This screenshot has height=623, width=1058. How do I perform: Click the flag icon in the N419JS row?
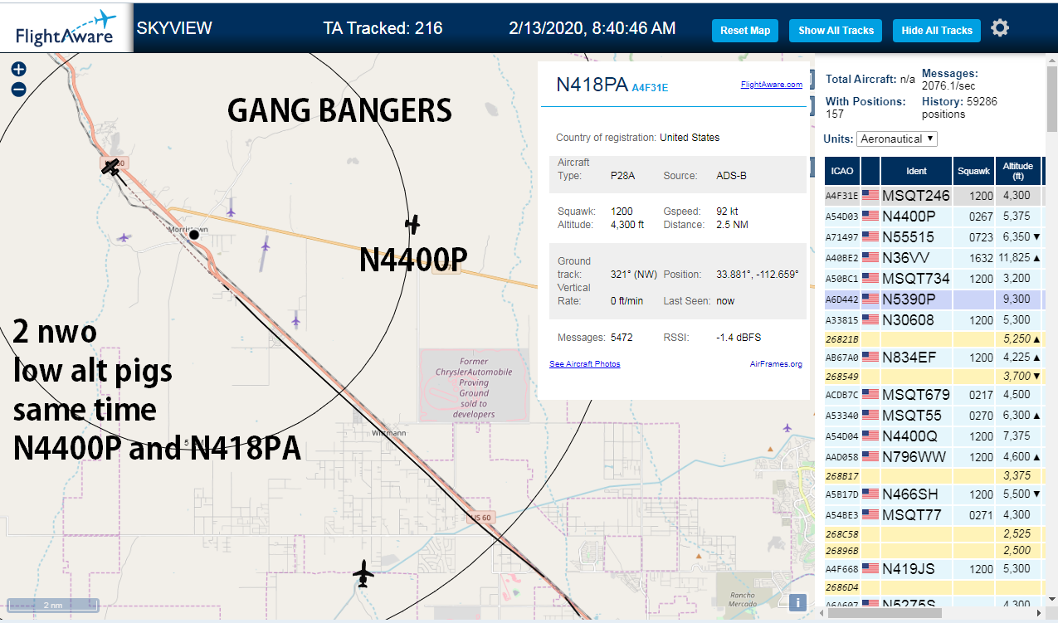(870, 569)
